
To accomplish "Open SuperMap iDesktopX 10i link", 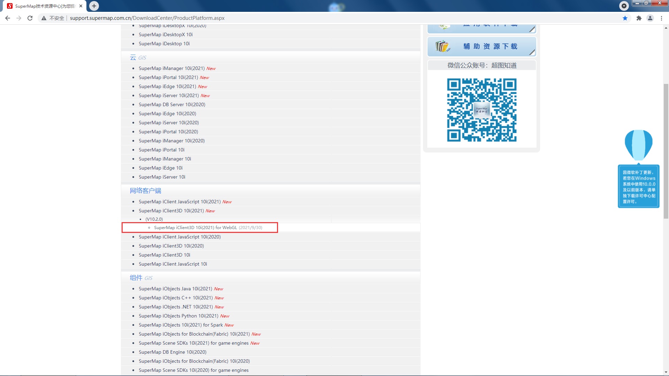I will pyautogui.click(x=166, y=34).
